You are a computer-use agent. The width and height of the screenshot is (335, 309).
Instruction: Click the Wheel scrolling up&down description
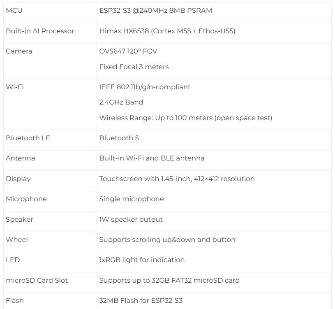tap(167, 240)
